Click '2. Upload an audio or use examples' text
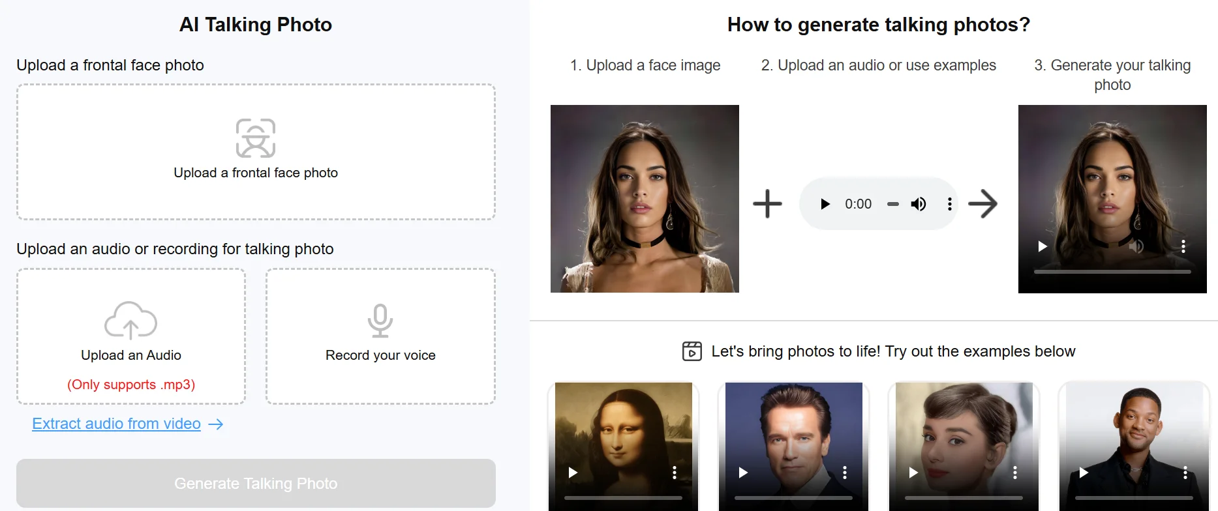This screenshot has width=1218, height=511. [x=879, y=65]
